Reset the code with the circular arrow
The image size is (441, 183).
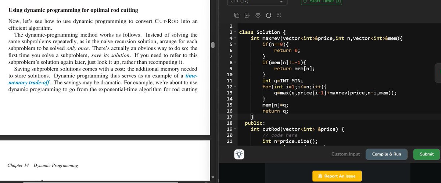(x=268, y=15)
